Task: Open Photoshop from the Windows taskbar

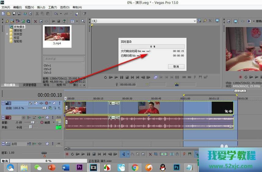Action: point(176,167)
